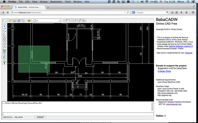Save the drawing with the blue floppy icon

coord(15,21)
